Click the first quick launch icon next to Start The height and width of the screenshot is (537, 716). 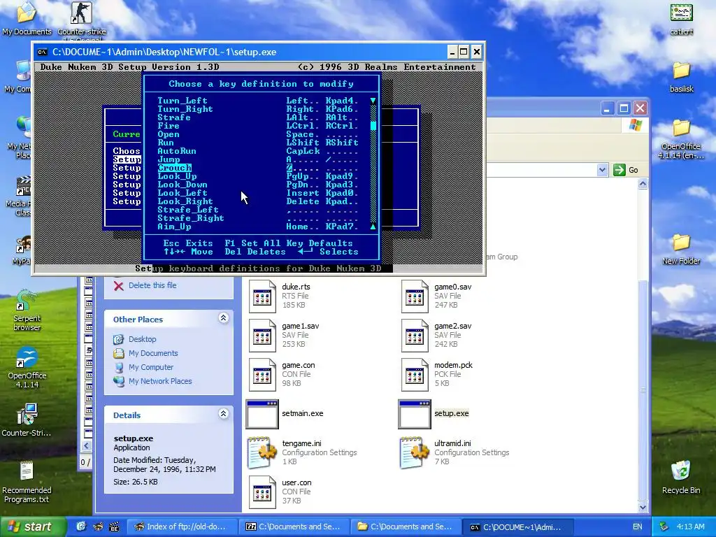click(81, 527)
